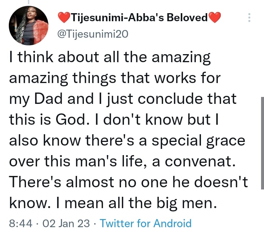Click the thread connector line above the avatar
Image resolution: width=264 pixels, height=233 pixels.
28,2
